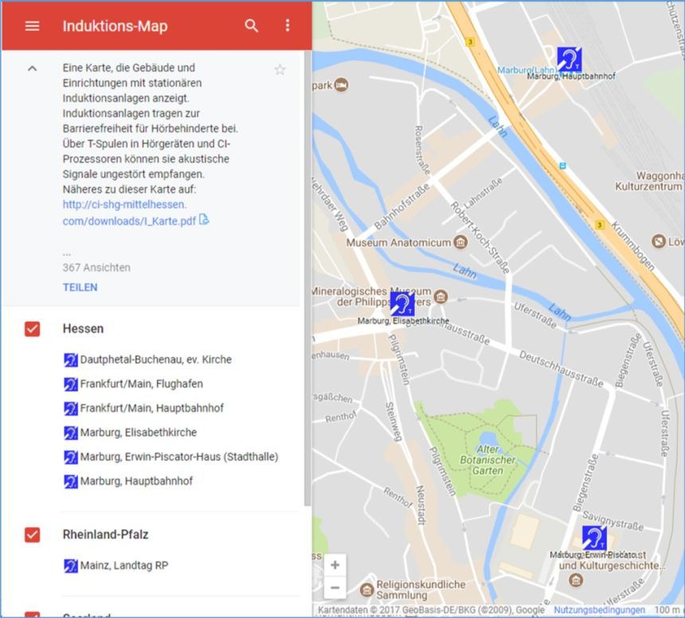Click the zoom out minus control
Image resolution: width=685 pixels, height=618 pixels.
pyautogui.click(x=335, y=587)
